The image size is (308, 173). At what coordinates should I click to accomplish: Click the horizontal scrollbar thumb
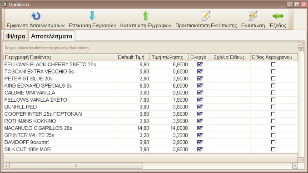click(76, 166)
